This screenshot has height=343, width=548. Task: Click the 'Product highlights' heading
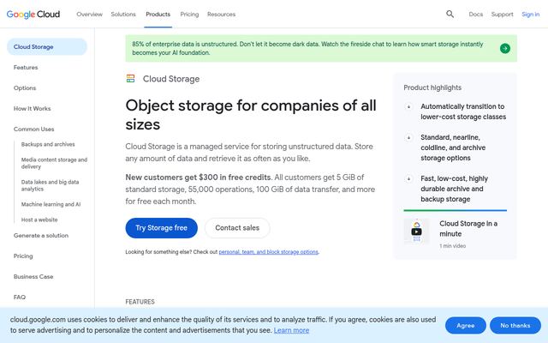[432, 87]
